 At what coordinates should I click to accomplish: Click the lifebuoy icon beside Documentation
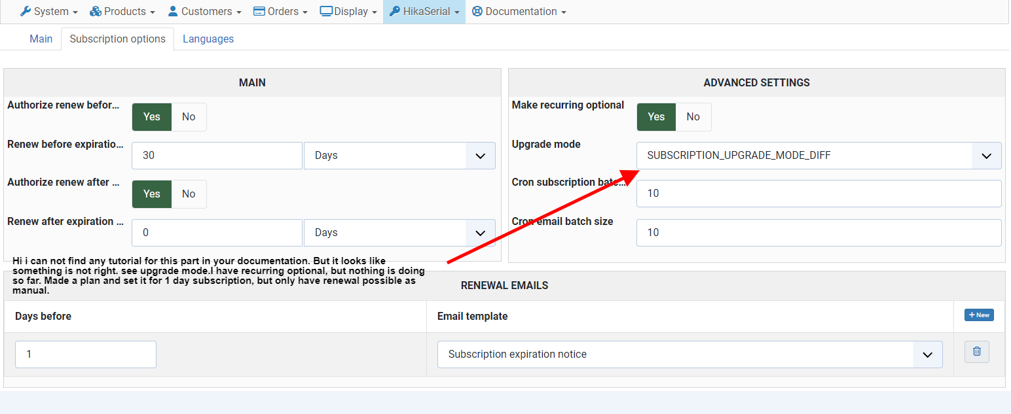click(x=477, y=11)
